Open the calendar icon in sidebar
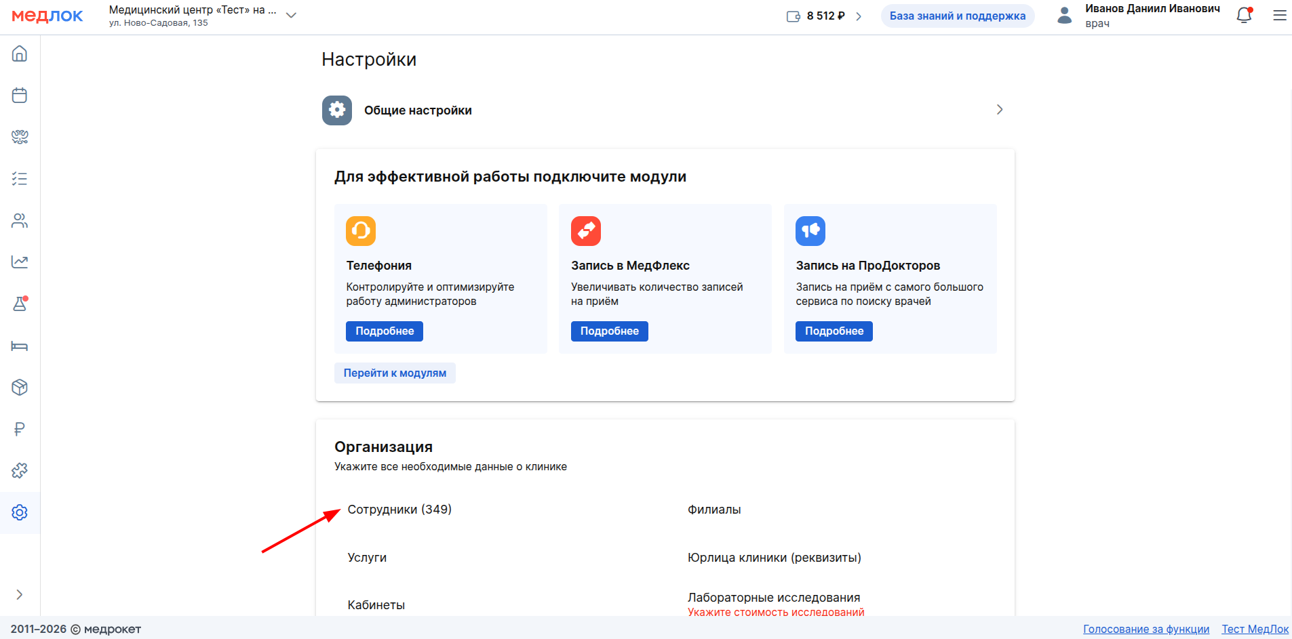 (20, 96)
